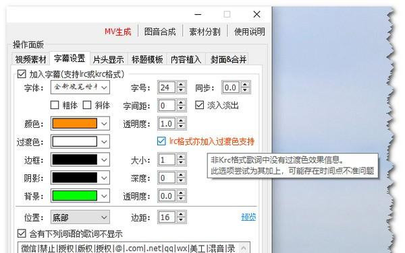Screen dimensions: 405x253
Task: Open the 封面&合并 tab
Action: pos(228,59)
